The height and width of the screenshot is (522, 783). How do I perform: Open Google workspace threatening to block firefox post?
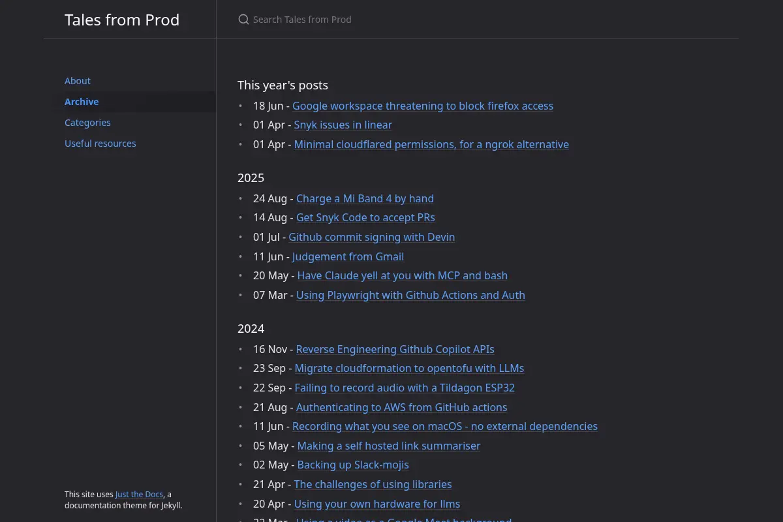(x=423, y=106)
